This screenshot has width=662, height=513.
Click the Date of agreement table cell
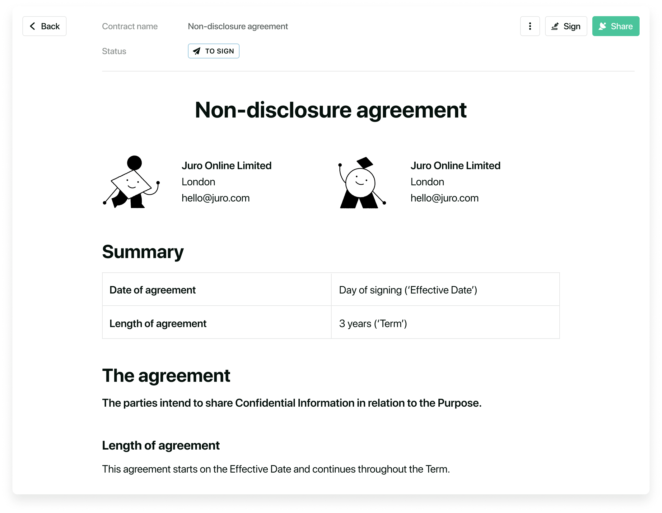(x=152, y=289)
